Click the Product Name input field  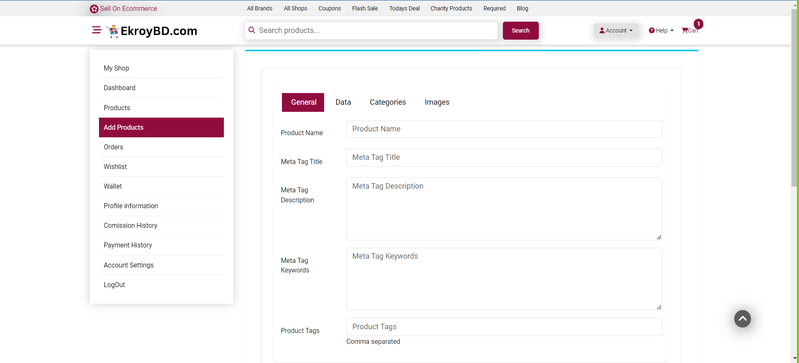coord(504,129)
